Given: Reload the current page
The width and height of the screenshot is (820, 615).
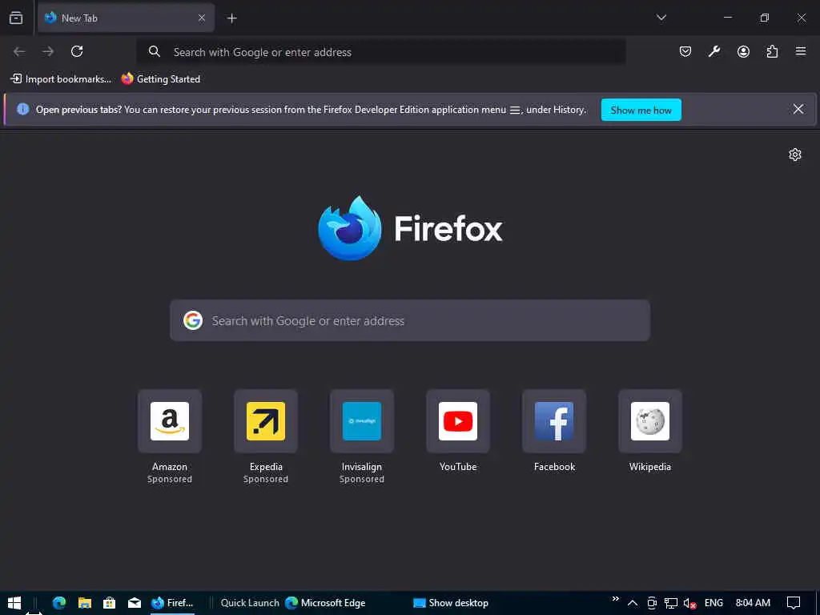Looking at the screenshot, I should click(x=77, y=51).
